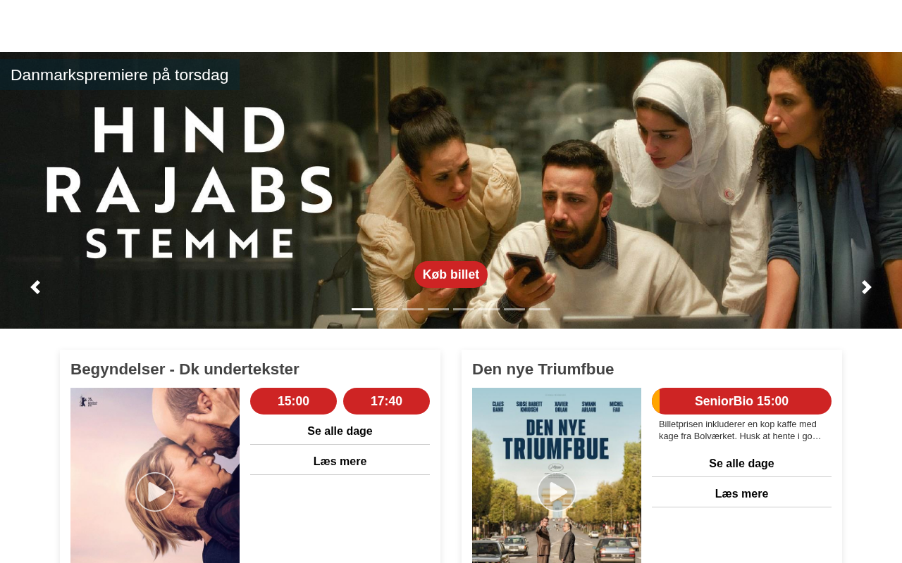Switch to the third carousel indicator
Screen dimensions: 902x563
click(413, 309)
